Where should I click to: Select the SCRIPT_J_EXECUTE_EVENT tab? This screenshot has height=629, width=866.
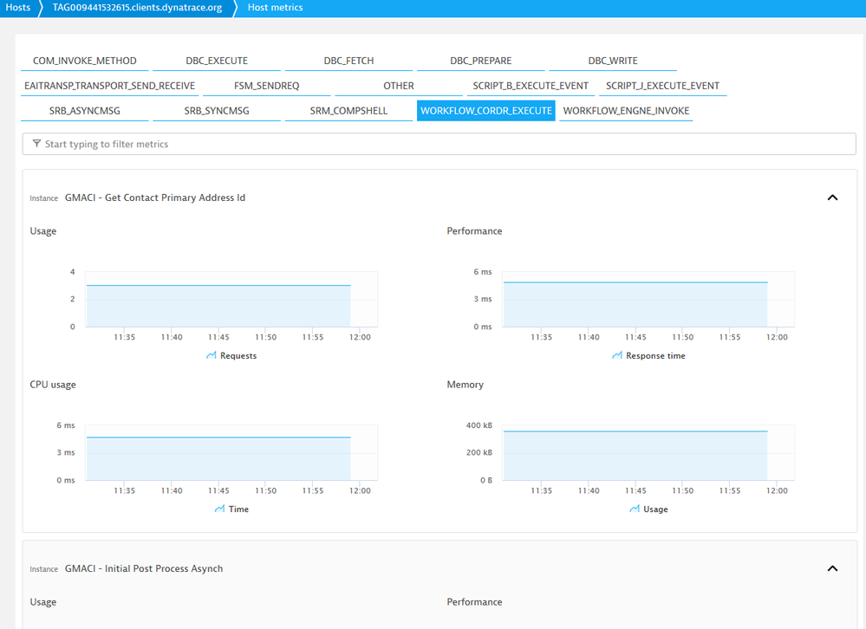[x=662, y=86]
